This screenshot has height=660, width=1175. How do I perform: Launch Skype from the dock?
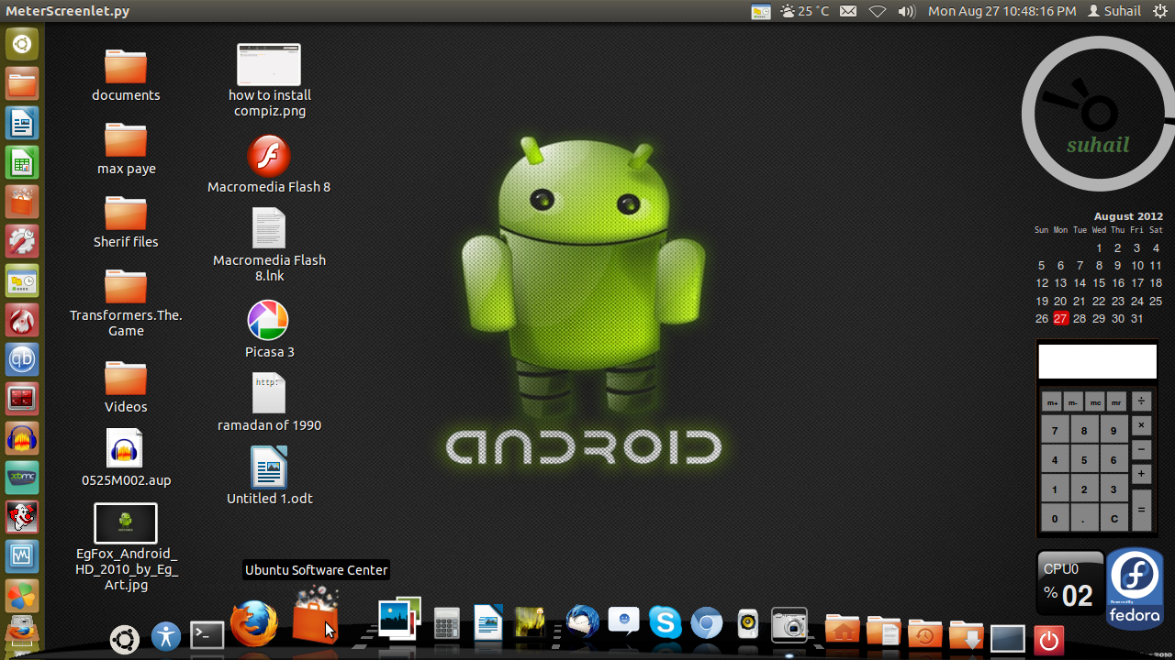[665, 623]
